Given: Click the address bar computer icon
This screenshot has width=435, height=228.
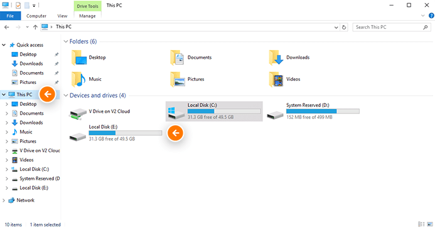Looking at the screenshot, I should point(45,27).
